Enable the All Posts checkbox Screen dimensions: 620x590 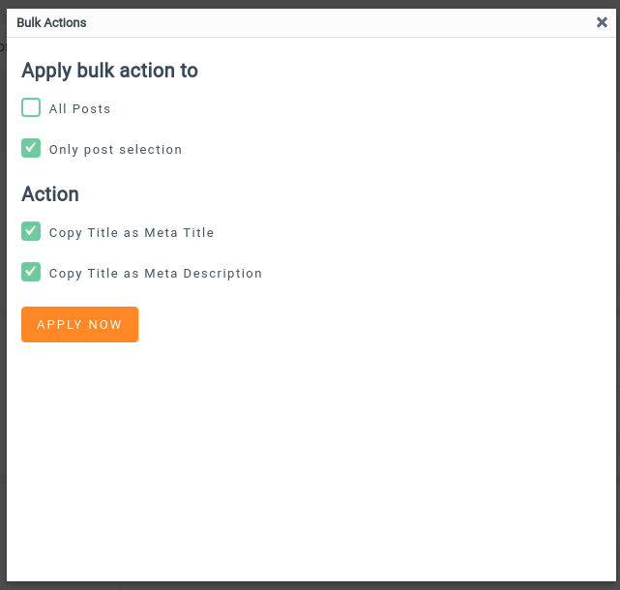(31, 107)
